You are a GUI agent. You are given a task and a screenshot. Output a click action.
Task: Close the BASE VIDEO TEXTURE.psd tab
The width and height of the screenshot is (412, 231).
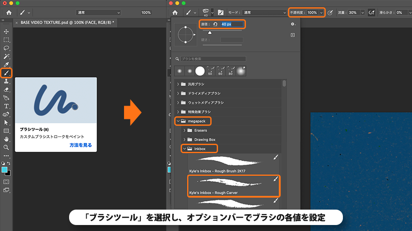[x=17, y=23]
